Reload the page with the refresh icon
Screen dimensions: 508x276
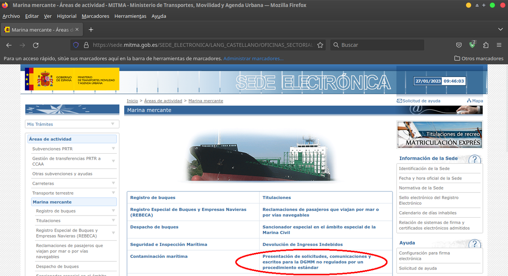tap(36, 45)
